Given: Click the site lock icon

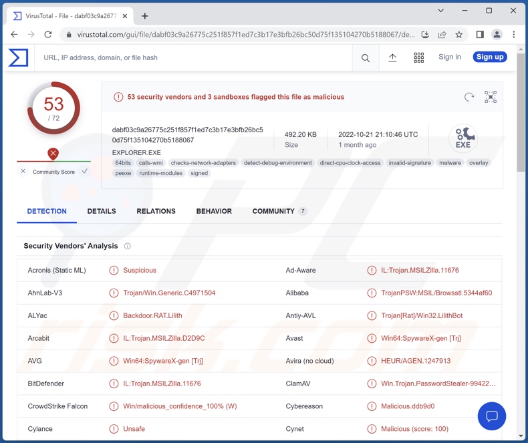Looking at the screenshot, I should [x=69, y=35].
